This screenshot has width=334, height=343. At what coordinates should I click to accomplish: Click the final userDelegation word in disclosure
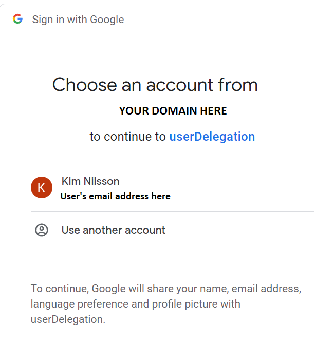pyautogui.click(x=68, y=319)
